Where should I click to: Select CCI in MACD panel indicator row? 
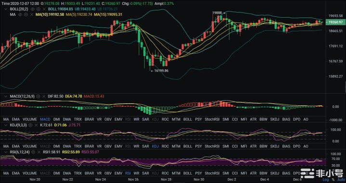[235, 120]
